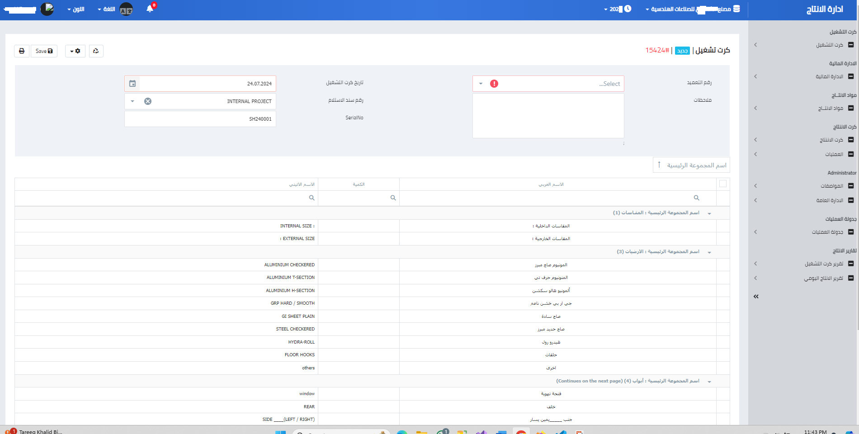Click the SerialNo input field
Viewport: 859px width, 434px height.
(x=200, y=119)
